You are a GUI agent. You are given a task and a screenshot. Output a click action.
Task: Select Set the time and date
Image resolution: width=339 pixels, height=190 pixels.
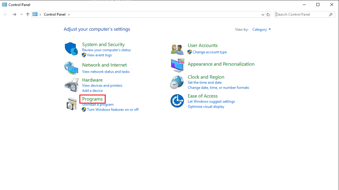coord(205,83)
